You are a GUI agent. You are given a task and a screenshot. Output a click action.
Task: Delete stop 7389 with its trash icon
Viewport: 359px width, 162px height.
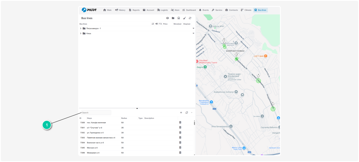[x=180, y=123]
